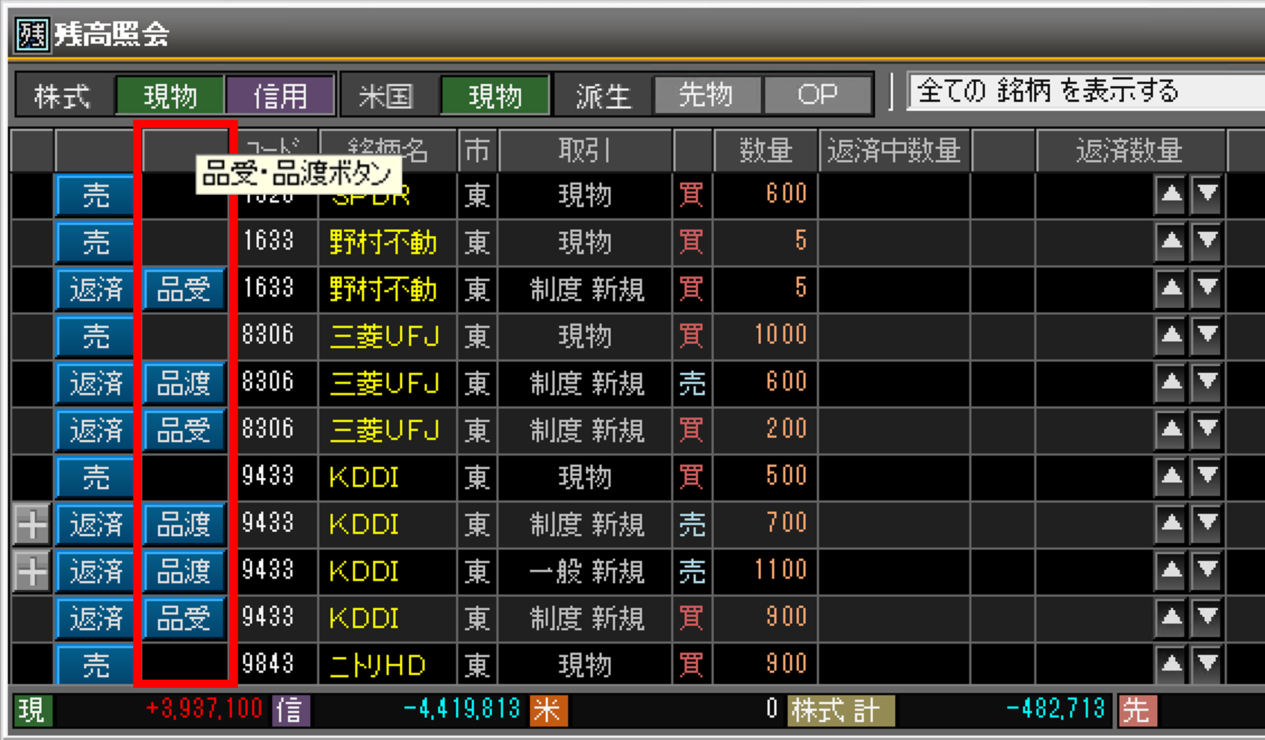Expand the KDDI 1100 row plus icon
This screenshot has height=740, width=1265.
coord(31,571)
